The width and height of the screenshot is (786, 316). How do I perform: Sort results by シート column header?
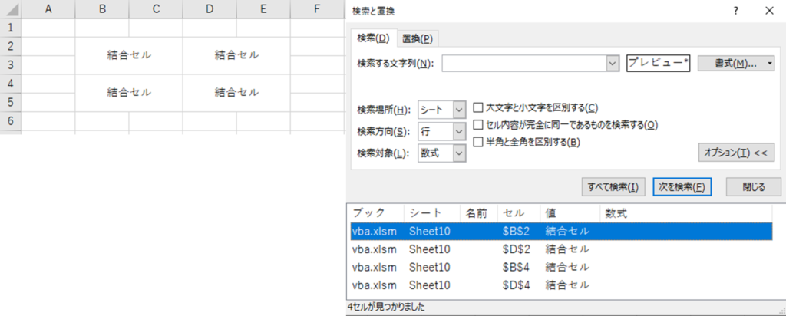(432, 213)
